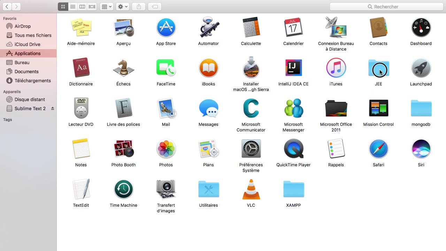This screenshot has width=446, height=251.
Task: Open Préférences Système gear icon
Action: [x=251, y=149]
